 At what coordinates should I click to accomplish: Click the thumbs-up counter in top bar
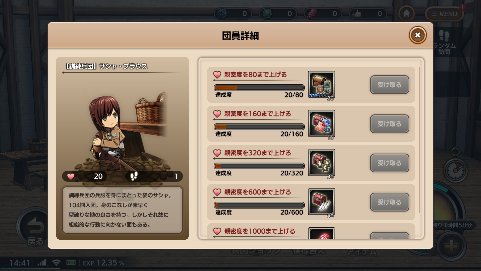(368, 14)
